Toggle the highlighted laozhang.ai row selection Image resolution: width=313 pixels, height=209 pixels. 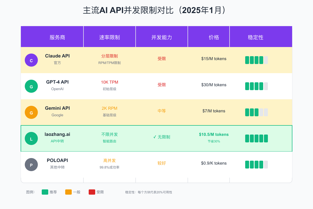[x=156, y=138]
